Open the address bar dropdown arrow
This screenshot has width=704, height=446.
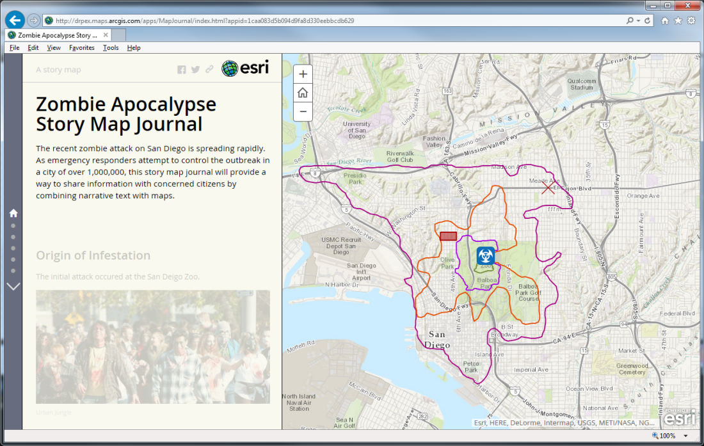pos(639,20)
